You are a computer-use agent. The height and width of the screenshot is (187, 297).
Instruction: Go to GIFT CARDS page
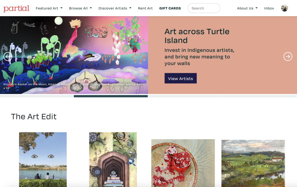pyautogui.click(x=170, y=8)
